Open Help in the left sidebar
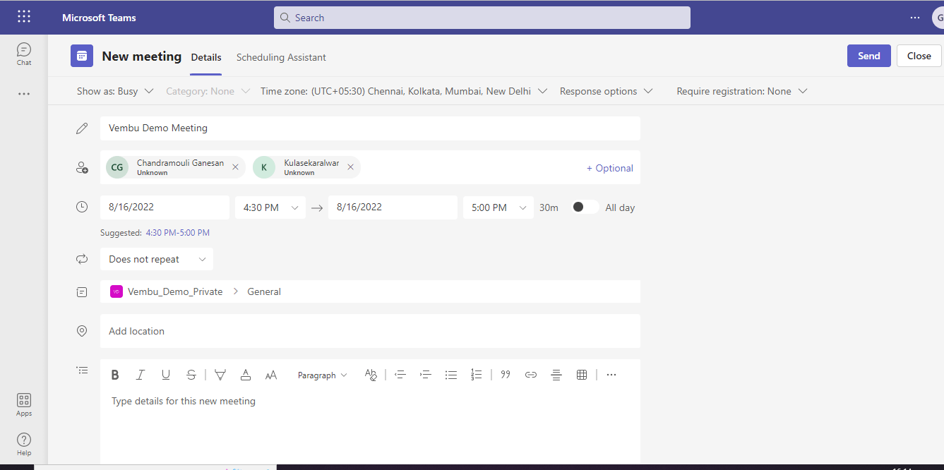Viewport: 944px width, 470px height. coord(24,445)
